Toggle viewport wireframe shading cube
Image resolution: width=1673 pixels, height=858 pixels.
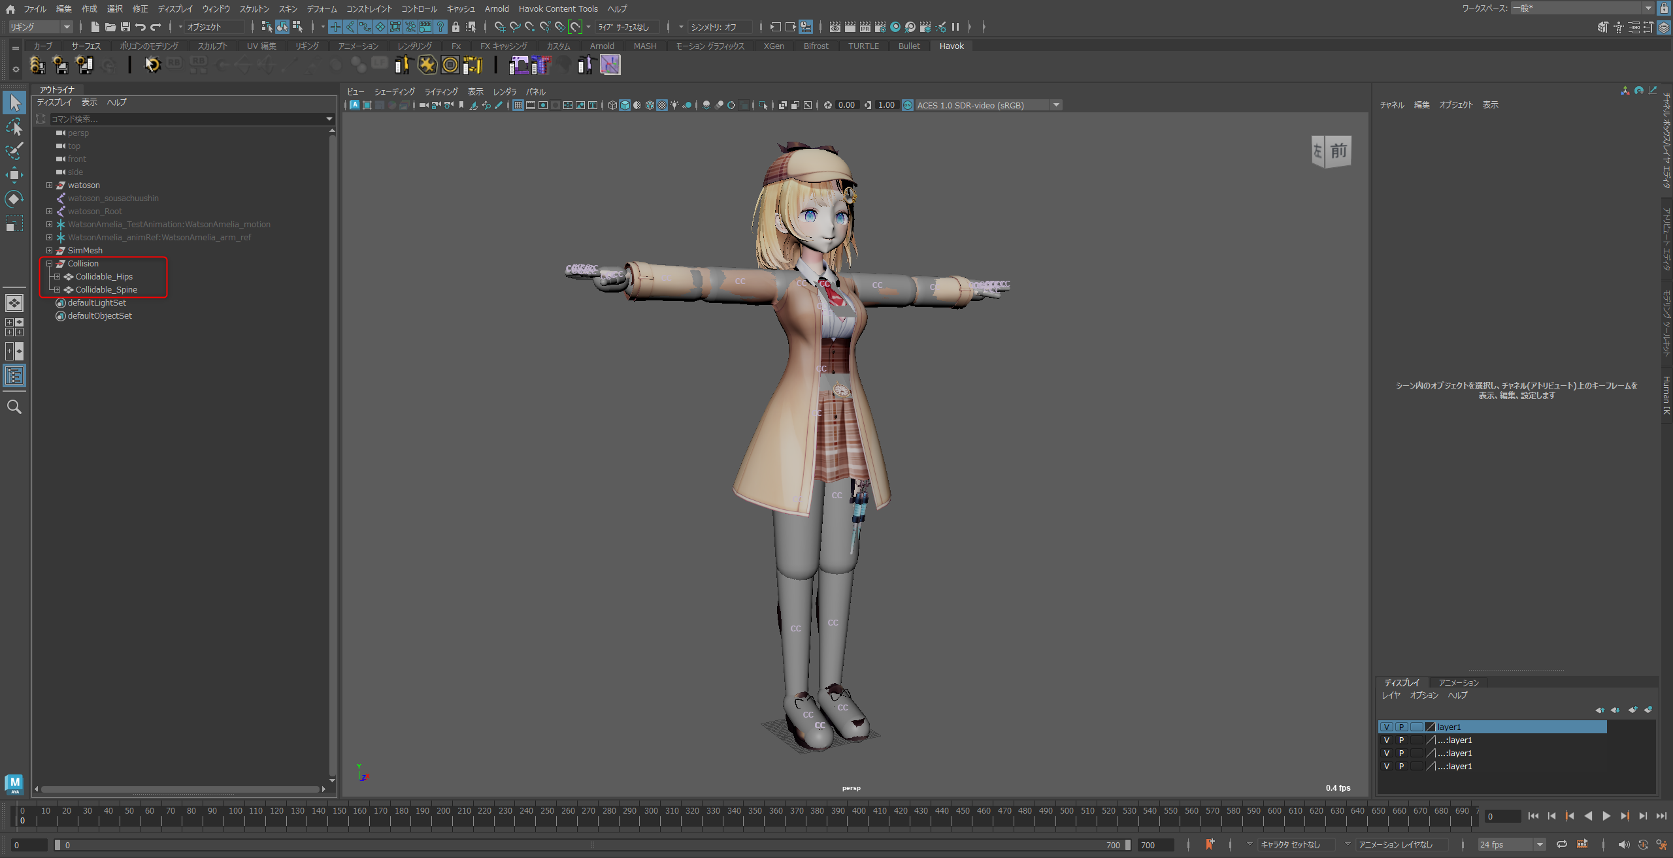coord(612,105)
